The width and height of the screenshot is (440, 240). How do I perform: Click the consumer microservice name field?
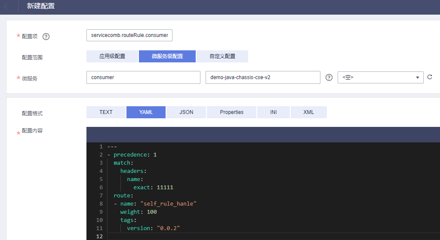(143, 77)
